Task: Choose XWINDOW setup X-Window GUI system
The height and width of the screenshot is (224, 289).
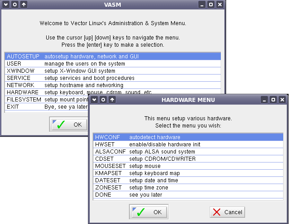Action: coord(113,71)
